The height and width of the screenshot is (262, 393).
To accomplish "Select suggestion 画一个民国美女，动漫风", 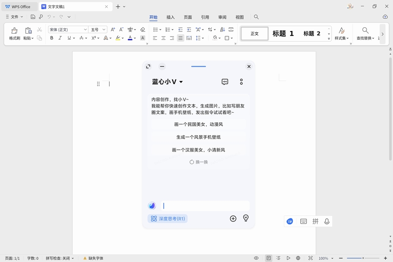I will tap(199, 124).
